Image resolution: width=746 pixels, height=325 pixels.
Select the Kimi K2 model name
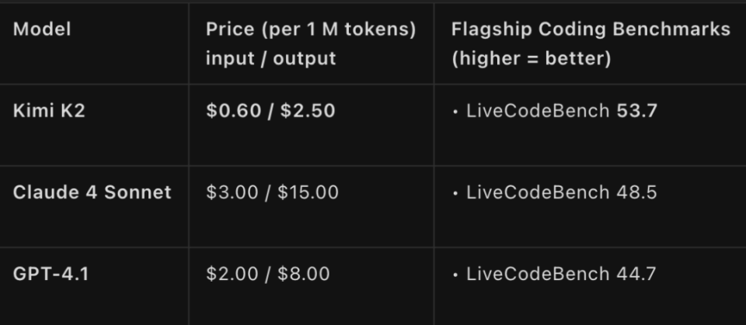pyautogui.click(x=49, y=111)
